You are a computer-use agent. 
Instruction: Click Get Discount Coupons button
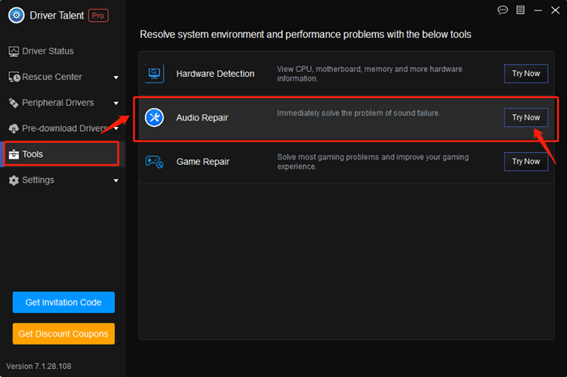point(64,333)
